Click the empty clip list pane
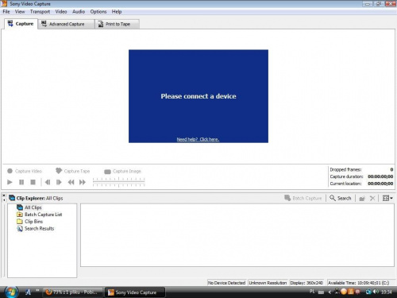This screenshot has height=298, width=397. click(237, 235)
